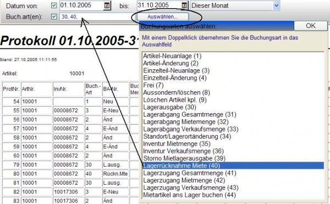
Task: Click the Datum von date field
Action: (x=81, y=5)
